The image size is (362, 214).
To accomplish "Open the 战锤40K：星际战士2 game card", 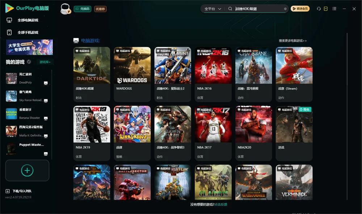I will (173, 74).
